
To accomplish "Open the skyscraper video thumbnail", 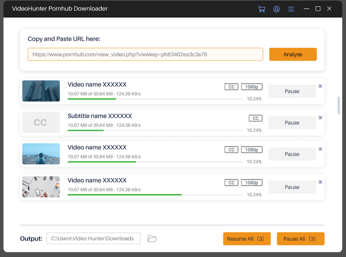I will 41,91.
